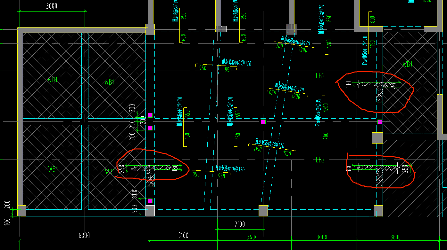This screenshot has height=250, width=447.
Task: Select the 700 dimension value
Action: tap(279, 46)
